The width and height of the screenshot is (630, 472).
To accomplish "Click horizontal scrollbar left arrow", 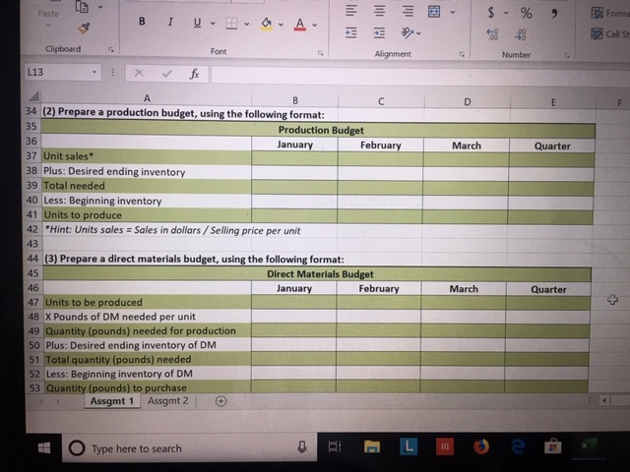I will pos(604,400).
